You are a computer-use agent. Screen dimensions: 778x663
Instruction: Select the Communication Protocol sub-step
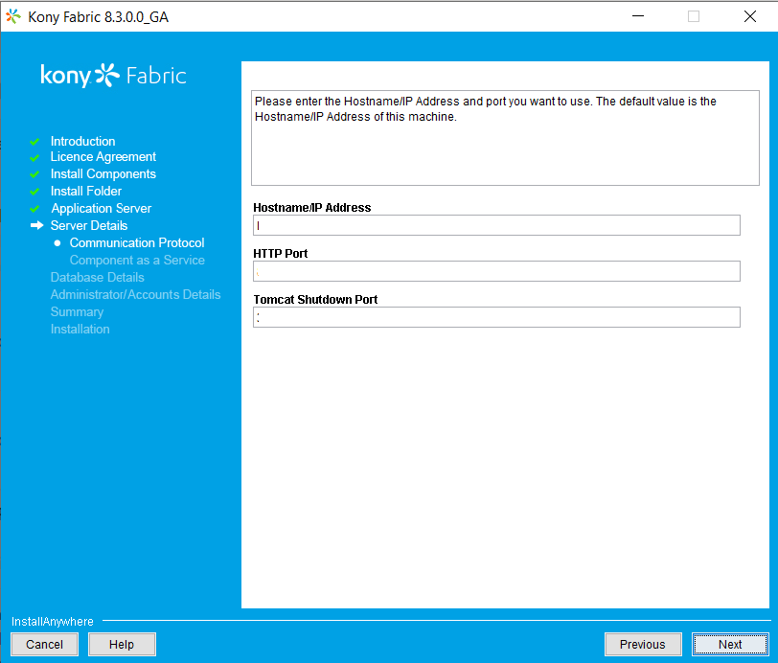tap(137, 242)
